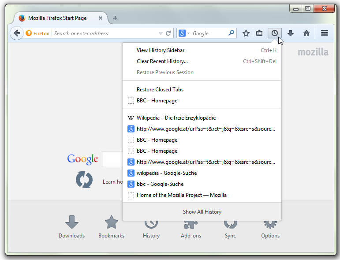Viewport: 340px width, 260px height.
Task: Open Home of the Mozilla Project entry
Action: coord(181,195)
